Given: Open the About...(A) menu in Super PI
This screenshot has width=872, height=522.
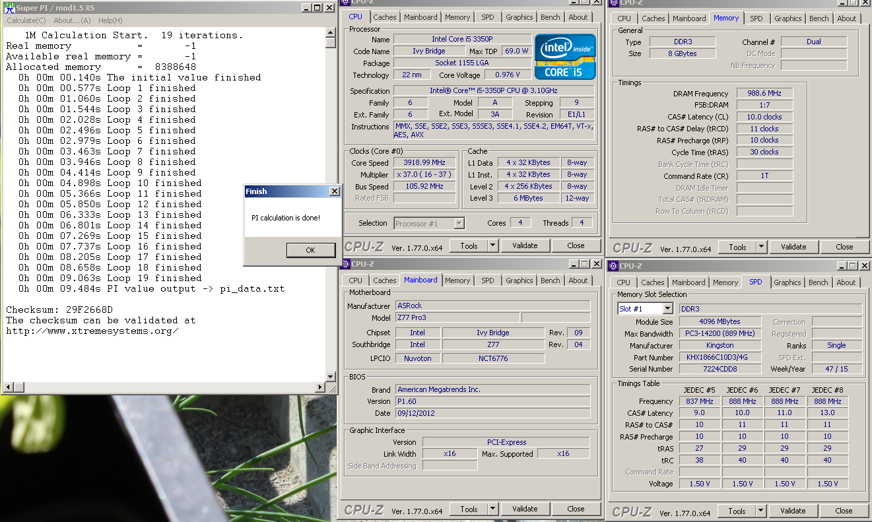Looking at the screenshot, I should coord(72,20).
